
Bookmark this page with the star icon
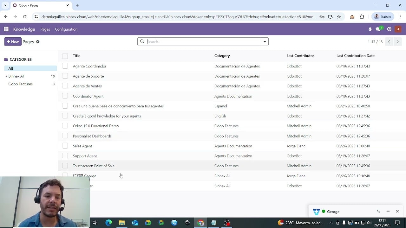[x=339, y=17]
